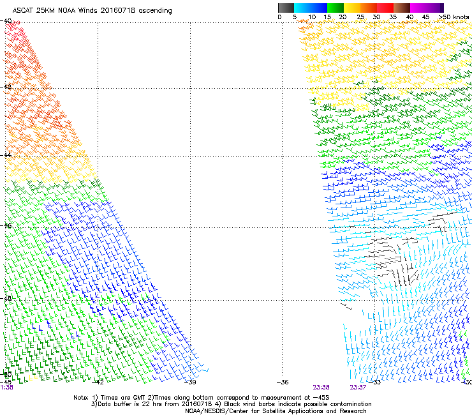Click the brown 35-40 knots legend swatch

tap(402, 8)
